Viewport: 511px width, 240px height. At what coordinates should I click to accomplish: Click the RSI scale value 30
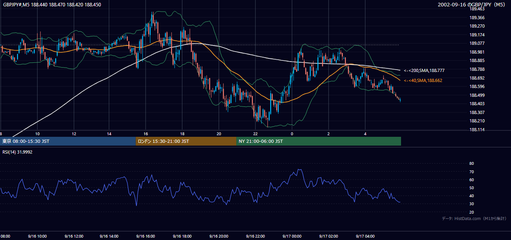(x=471, y=204)
